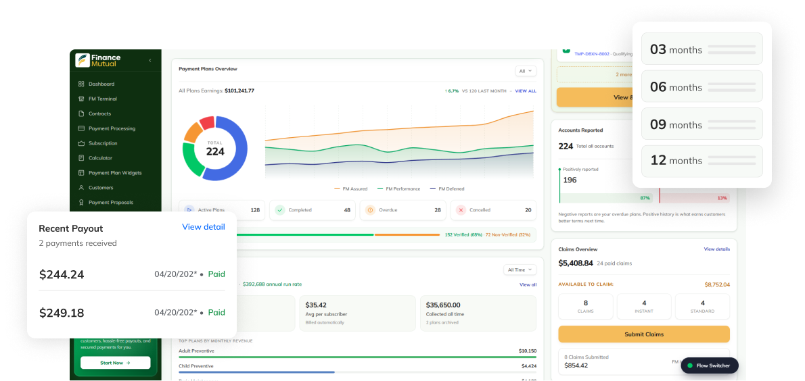Screen dimensions: 805x381
Task: Click the $249.18 payout amount
Action: [x=62, y=313]
